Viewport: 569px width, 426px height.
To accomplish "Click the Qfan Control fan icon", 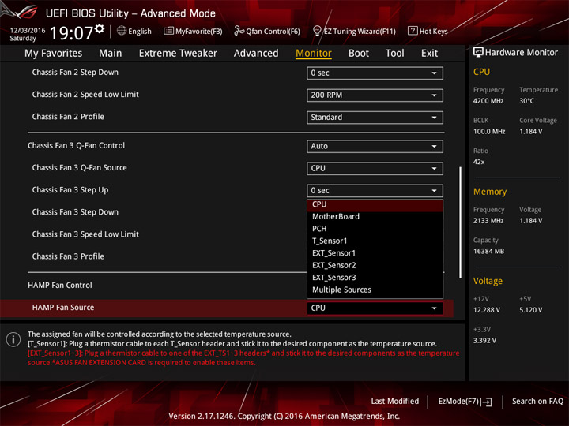I will pos(239,31).
